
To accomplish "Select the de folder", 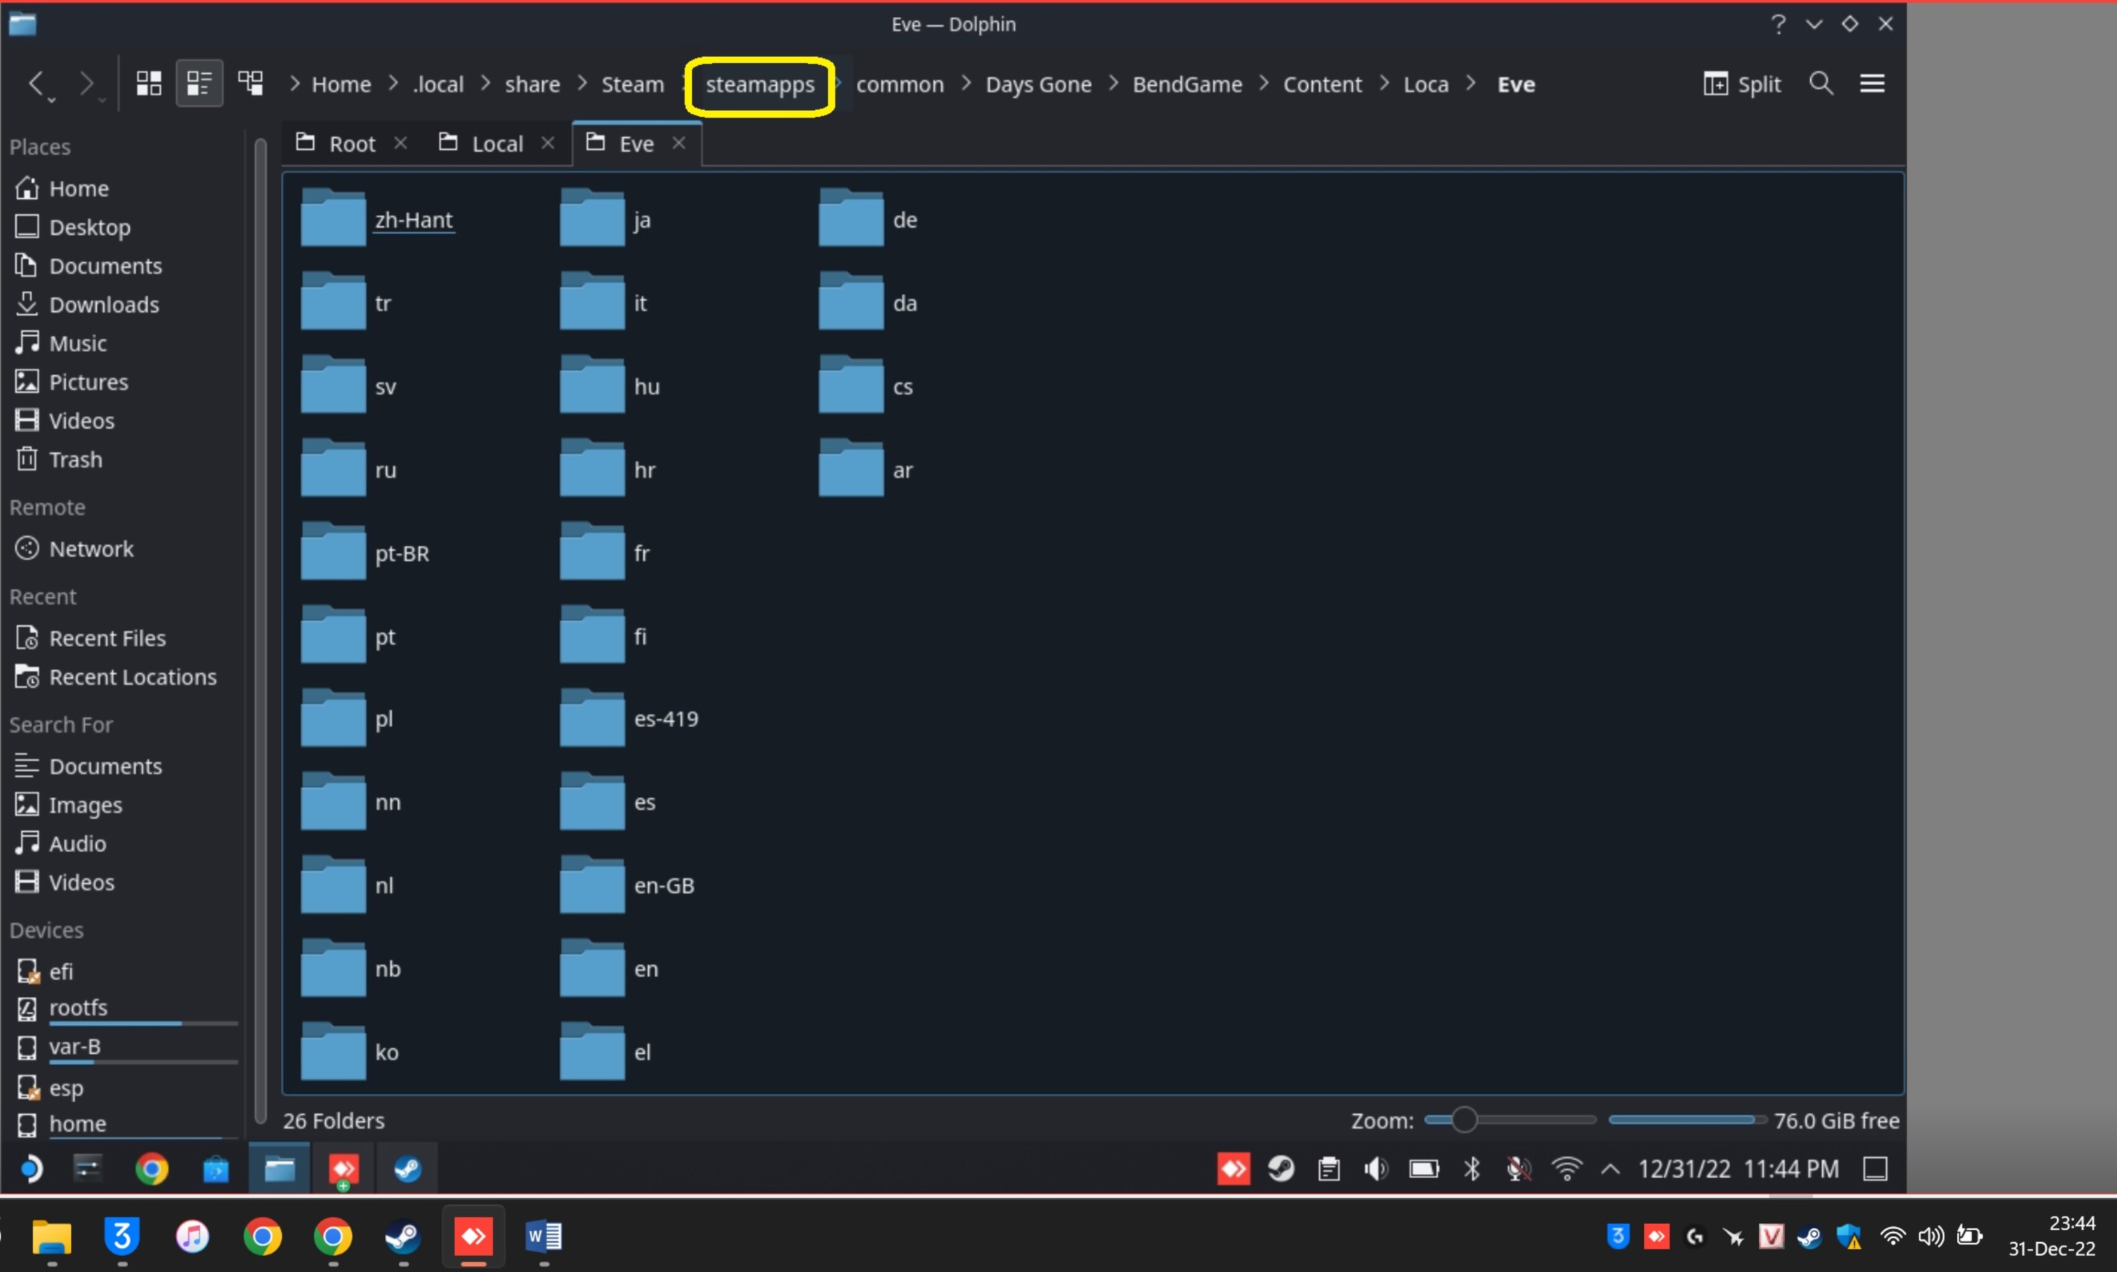I will 868,219.
